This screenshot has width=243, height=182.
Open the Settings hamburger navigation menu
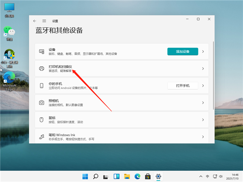[x=44, y=21]
